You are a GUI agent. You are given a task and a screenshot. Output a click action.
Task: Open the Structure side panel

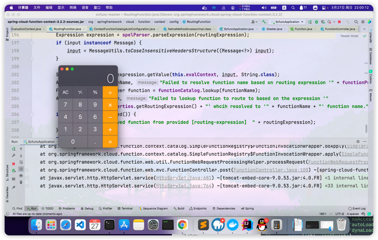[x=7, y=173]
